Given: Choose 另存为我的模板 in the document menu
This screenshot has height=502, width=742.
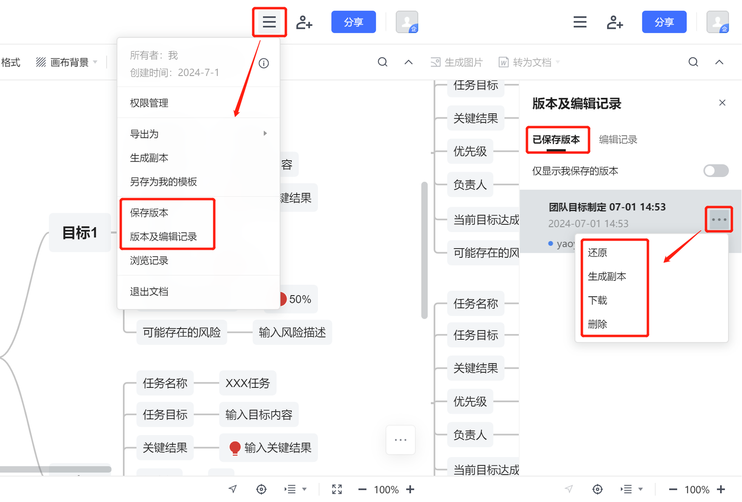Looking at the screenshot, I should [x=198, y=182].
